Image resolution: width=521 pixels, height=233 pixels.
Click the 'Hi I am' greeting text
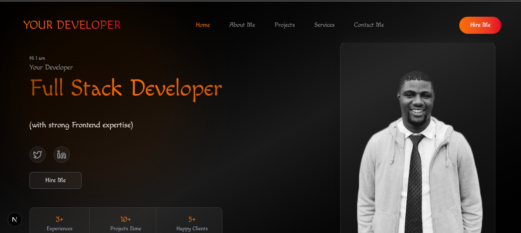pyautogui.click(x=37, y=58)
